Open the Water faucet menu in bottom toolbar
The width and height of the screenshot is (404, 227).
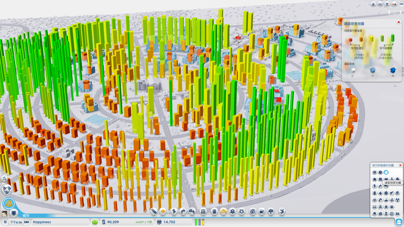(x=183, y=211)
